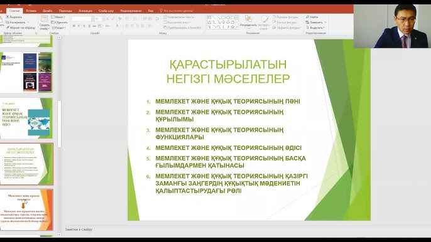Reset slide layout with Сбросить
The width and height of the screenshot is (431, 242).
[x=59, y=23]
